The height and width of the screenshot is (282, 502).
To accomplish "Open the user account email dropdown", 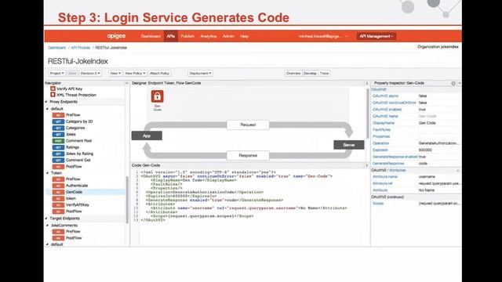I will click(x=322, y=36).
